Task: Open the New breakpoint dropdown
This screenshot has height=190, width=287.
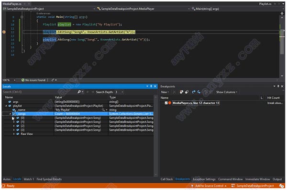Action: click(x=165, y=92)
